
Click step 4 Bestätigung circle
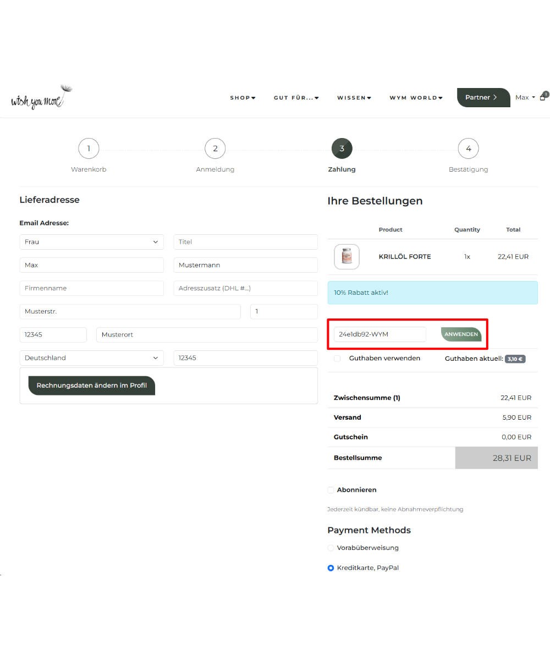point(468,148)
